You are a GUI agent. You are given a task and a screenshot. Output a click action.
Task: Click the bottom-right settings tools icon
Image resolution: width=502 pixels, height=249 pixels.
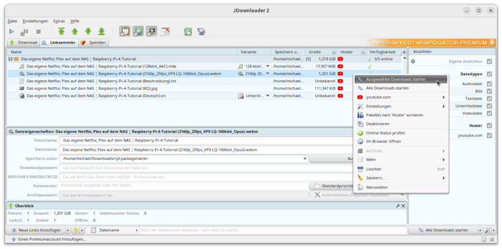point(487,230)
